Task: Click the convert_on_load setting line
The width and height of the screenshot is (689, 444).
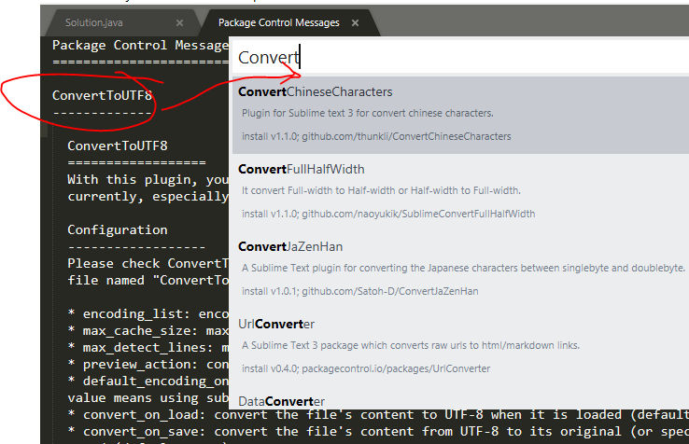Action: click(378, 414)
